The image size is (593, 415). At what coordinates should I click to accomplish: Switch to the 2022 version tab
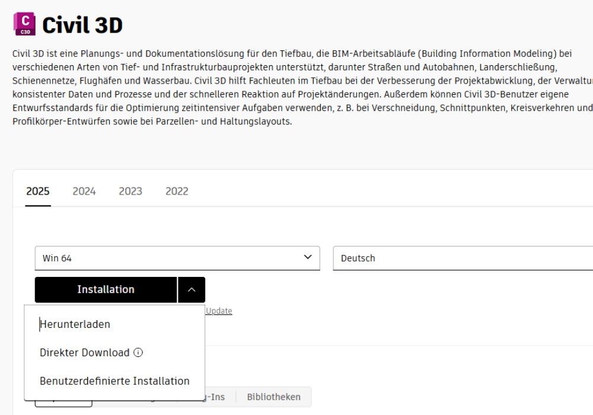(x=177, y=191)
